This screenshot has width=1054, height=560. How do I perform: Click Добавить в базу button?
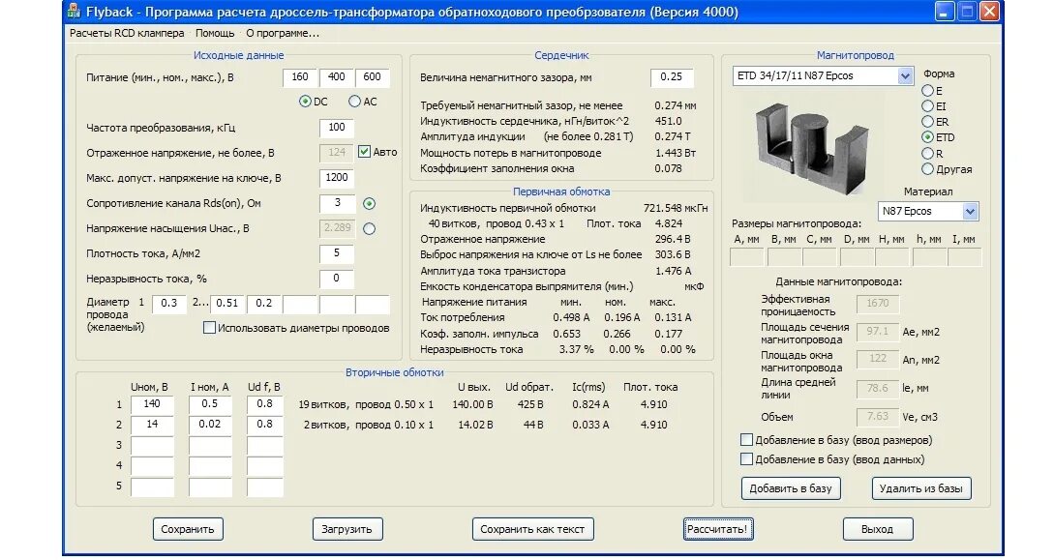coord(791,488)
